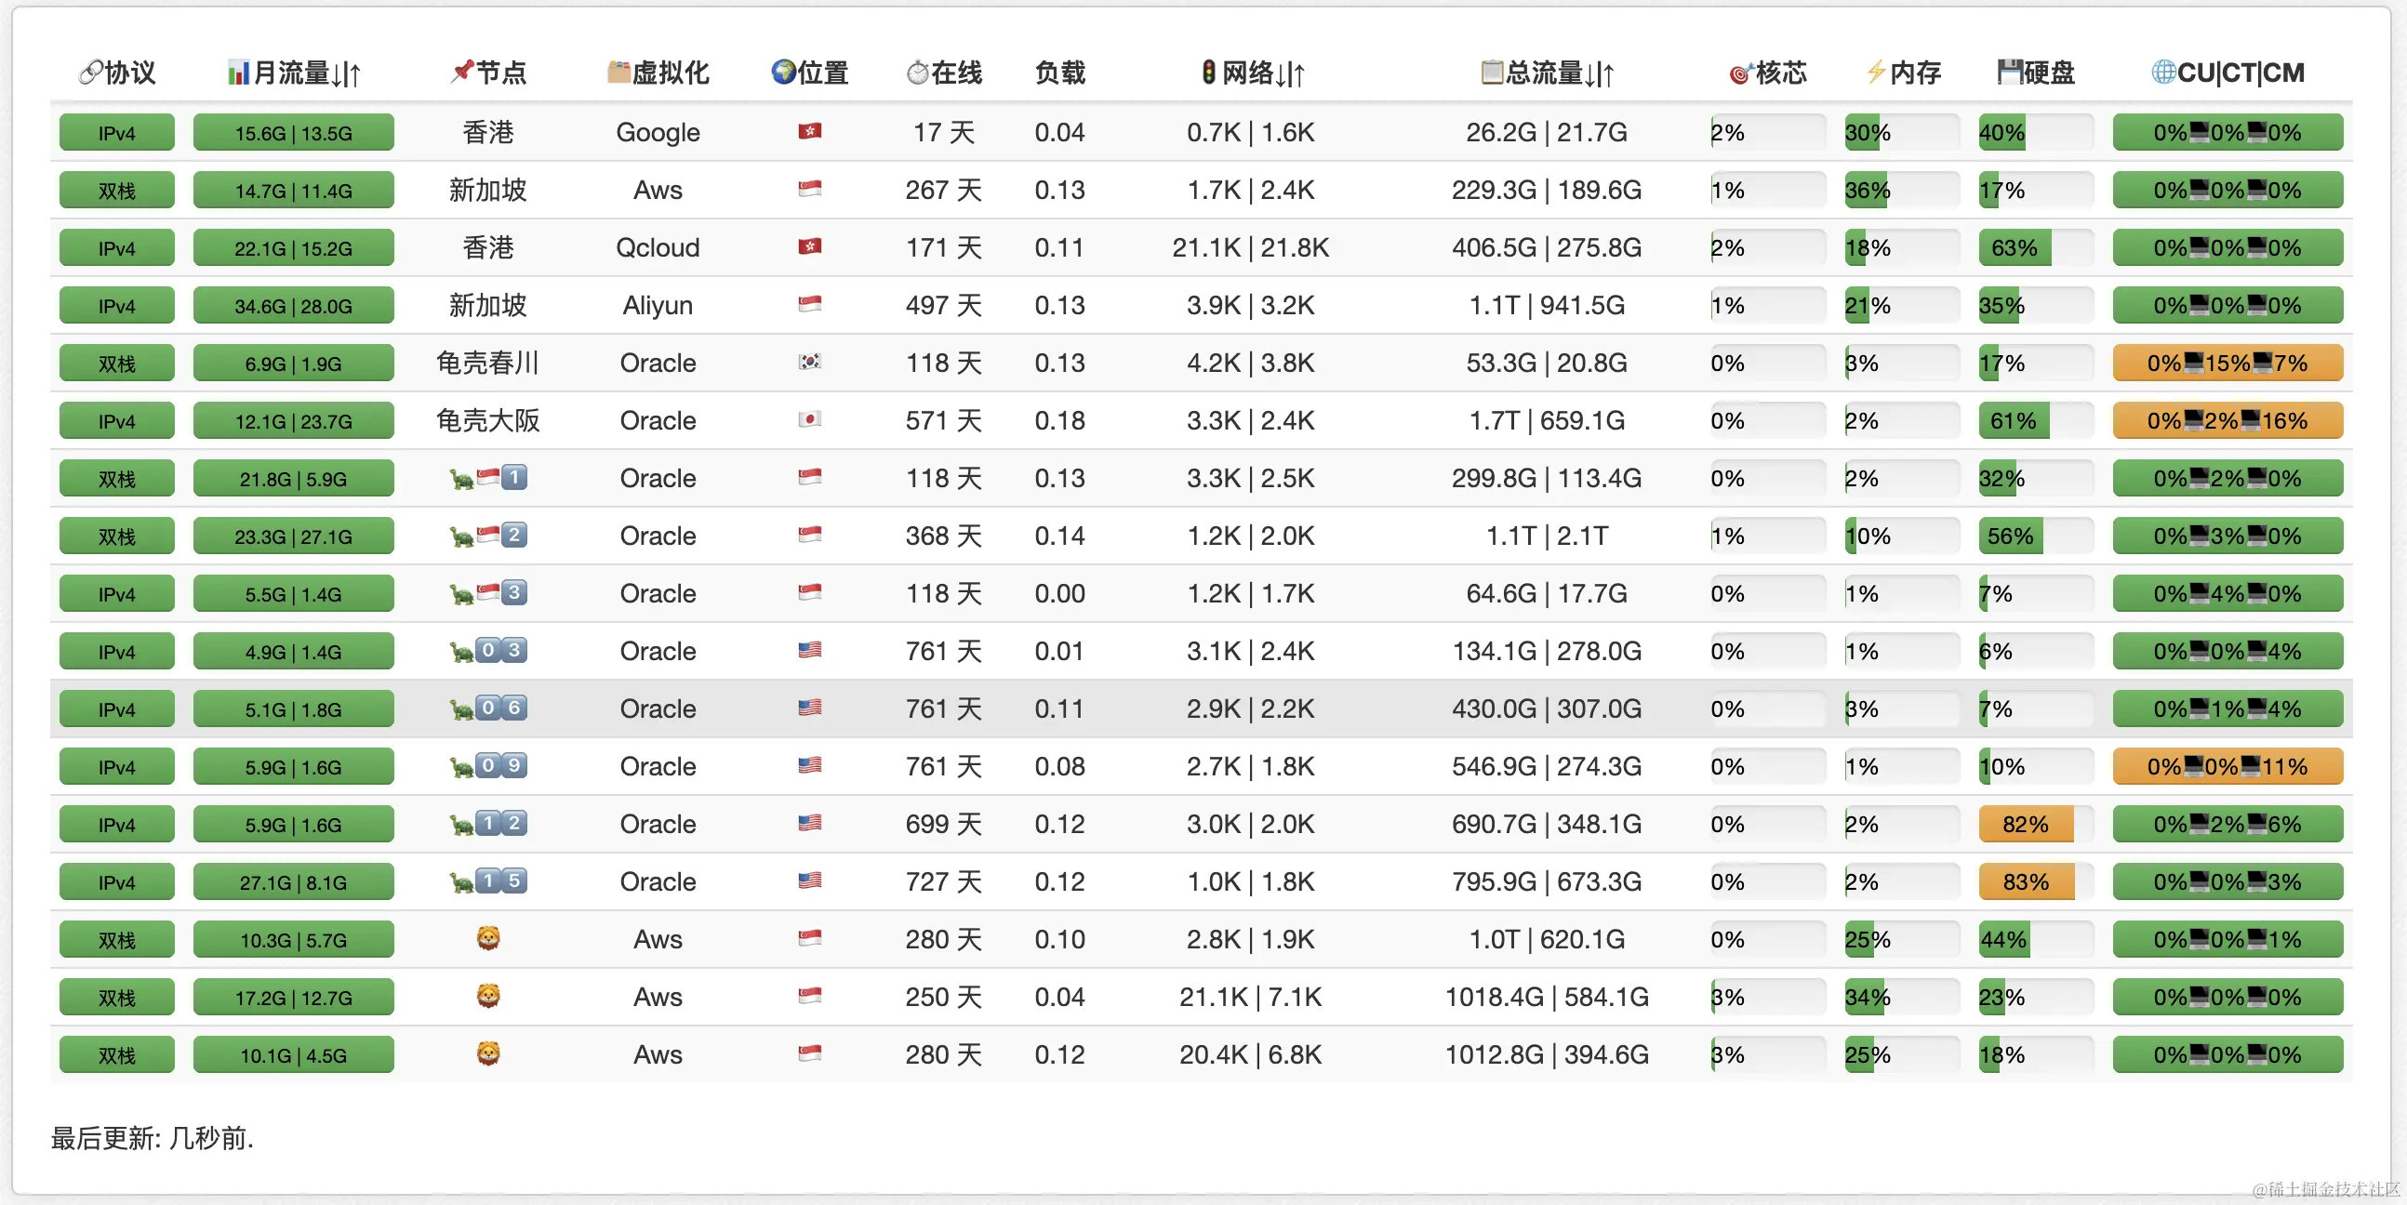The image size is (2407, 1205).
Task: Click the turtle 06 node icon
Action: [x=487, y=709]
